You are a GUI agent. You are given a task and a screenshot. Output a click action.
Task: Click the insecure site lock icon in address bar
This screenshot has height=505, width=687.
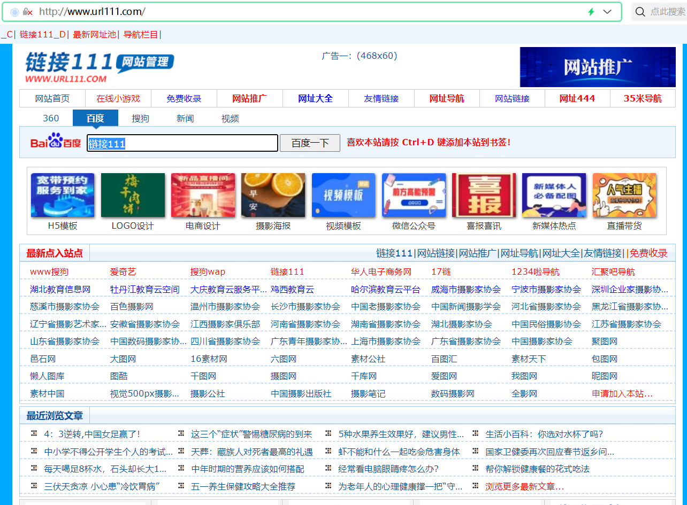click(27, 12)
